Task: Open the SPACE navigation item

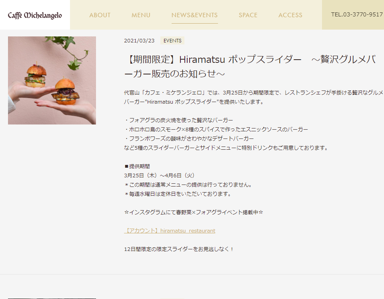Action: click(248, 15)
